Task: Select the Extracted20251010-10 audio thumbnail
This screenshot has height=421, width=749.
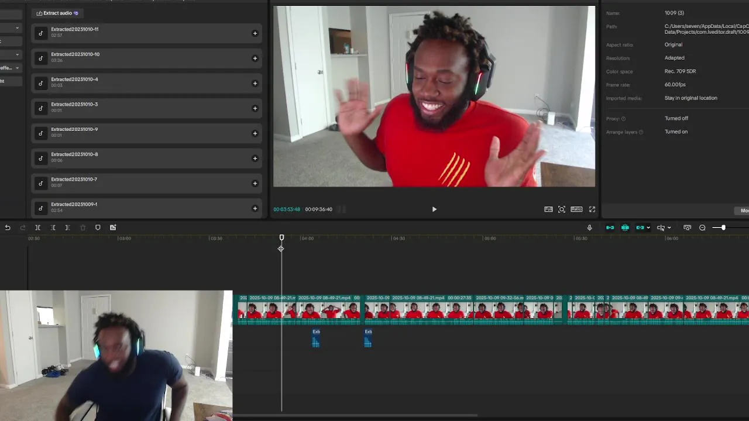Action: [40, 58]
